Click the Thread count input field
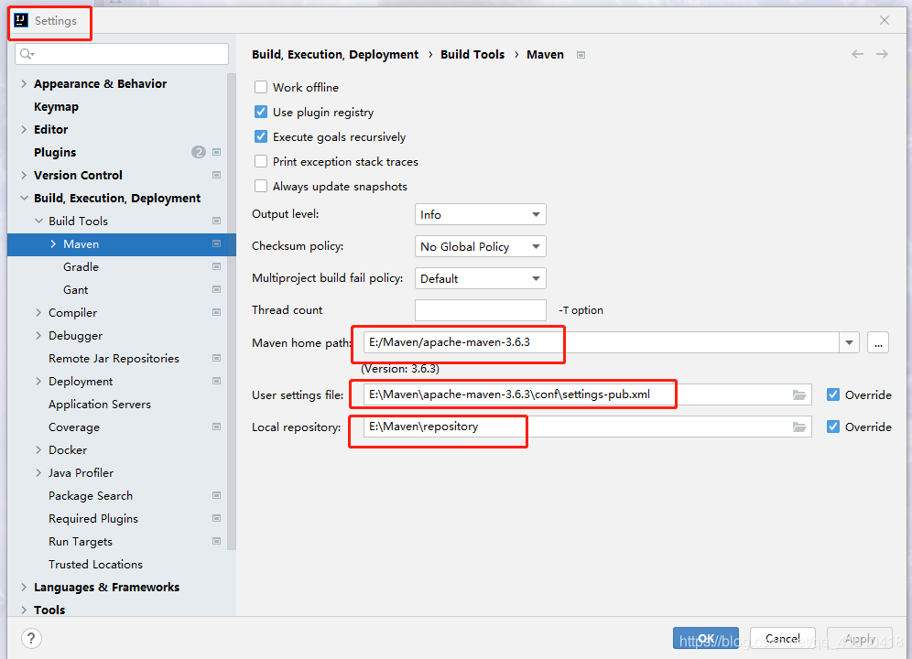The height and width of the screenshot is (659, 912). pyautogui.click(x=481, y=310)
